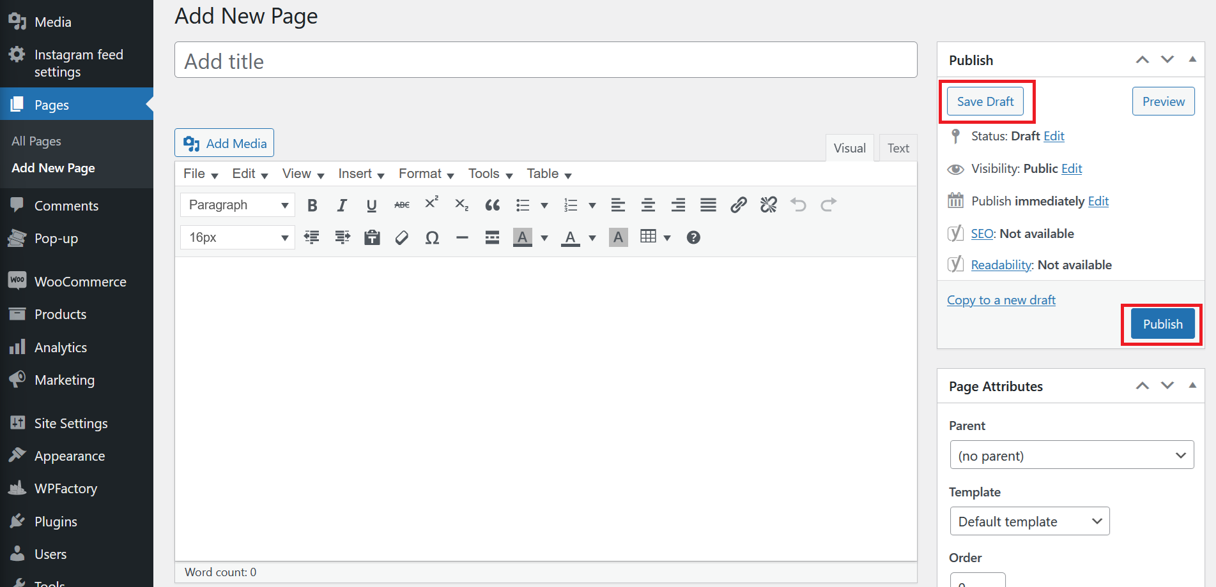Insert a horizontal line
1216x587 pixels.
[x=462, y=237]
